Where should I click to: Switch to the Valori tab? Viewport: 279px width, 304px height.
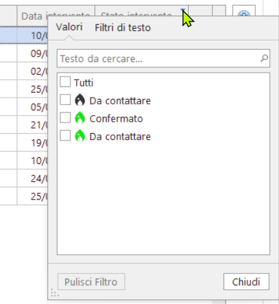[69, 27]
